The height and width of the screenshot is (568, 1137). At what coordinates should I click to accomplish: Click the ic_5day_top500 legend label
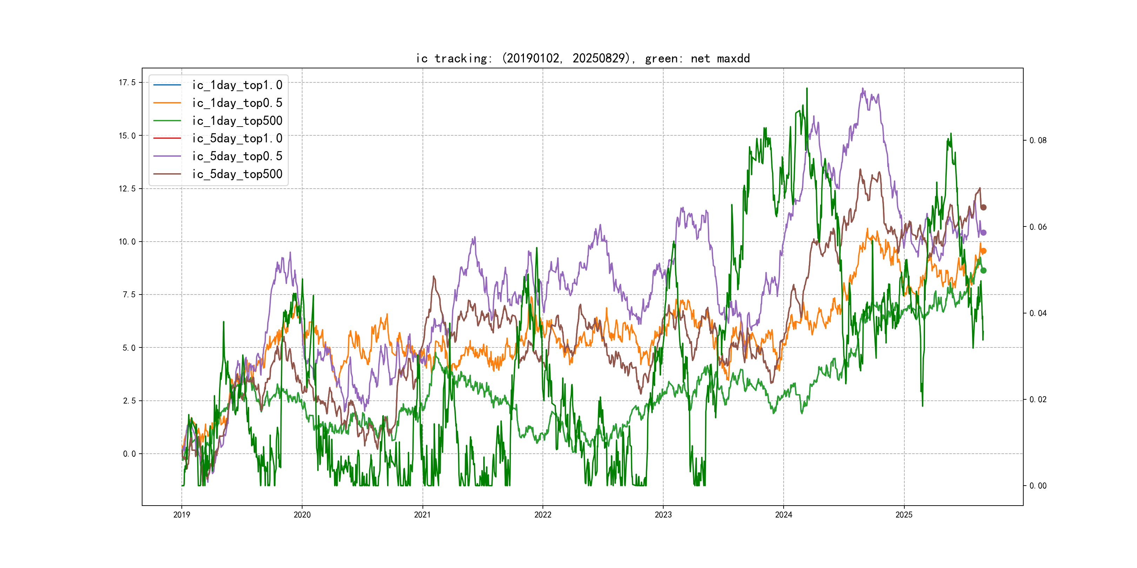(x=237, y=174)
